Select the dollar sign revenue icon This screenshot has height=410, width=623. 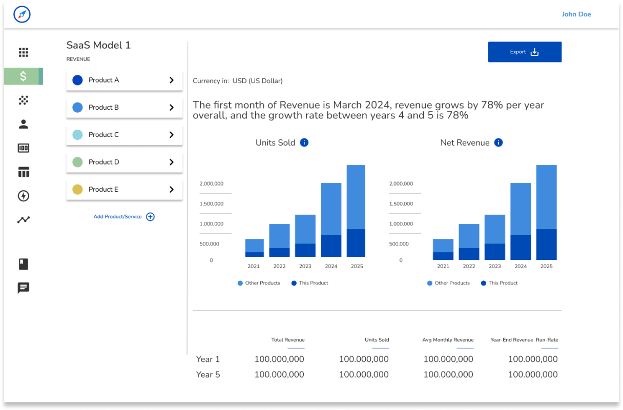click(x=24, y=76)
